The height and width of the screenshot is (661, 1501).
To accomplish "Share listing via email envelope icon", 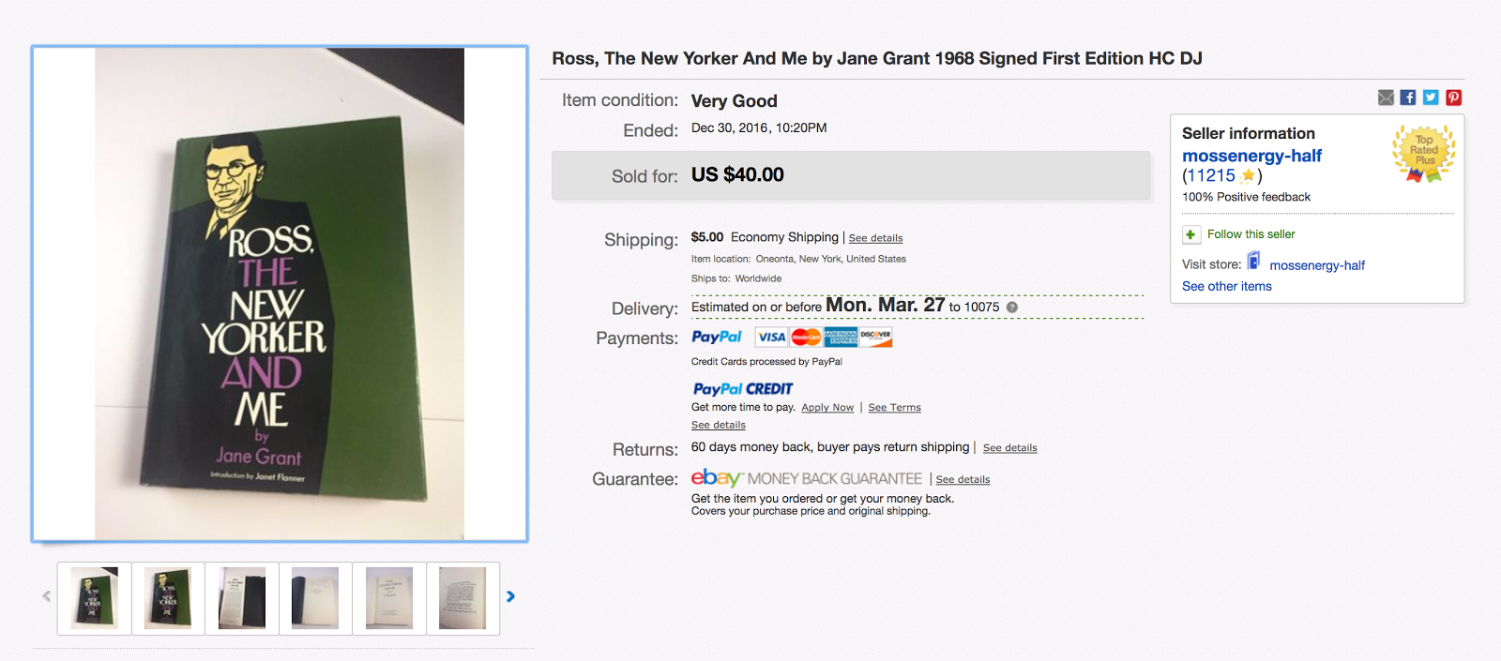I will click(x=1386, y=98).
